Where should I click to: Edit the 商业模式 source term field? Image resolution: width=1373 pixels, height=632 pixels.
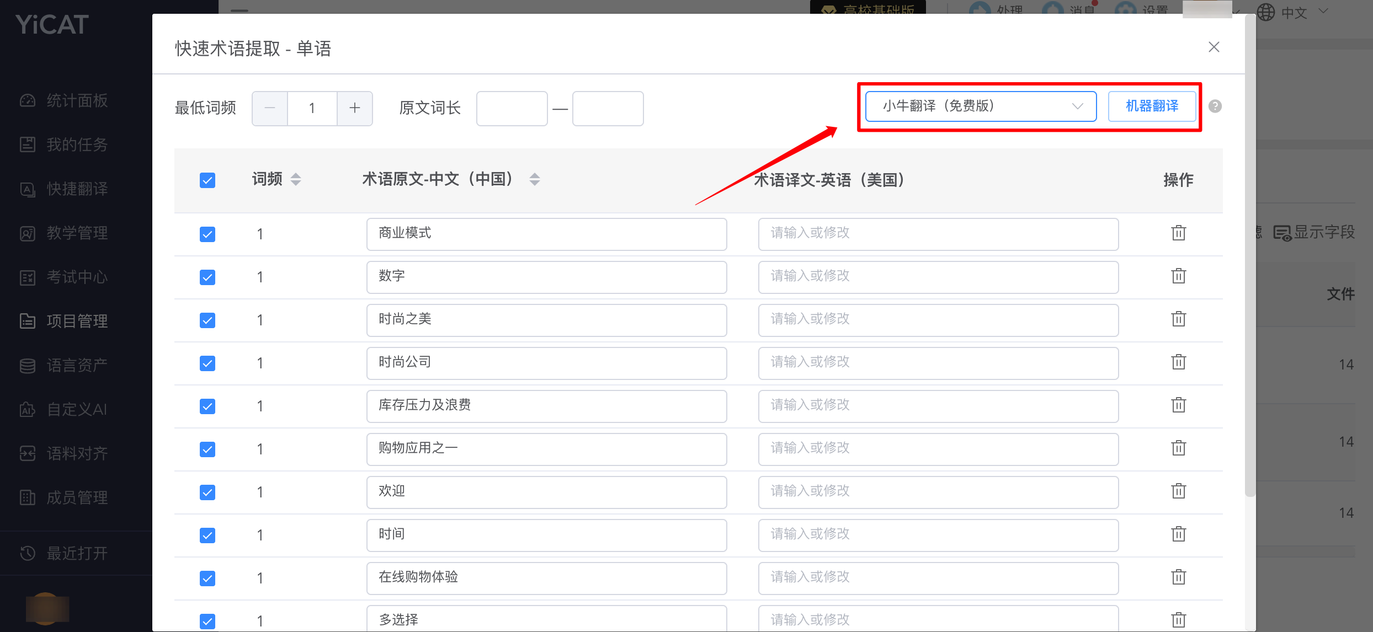click(x=546, y=234)
